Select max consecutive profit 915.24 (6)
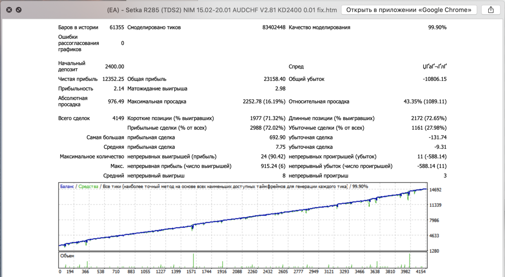This screenshot has width=505, height=277. click(273, 166)
